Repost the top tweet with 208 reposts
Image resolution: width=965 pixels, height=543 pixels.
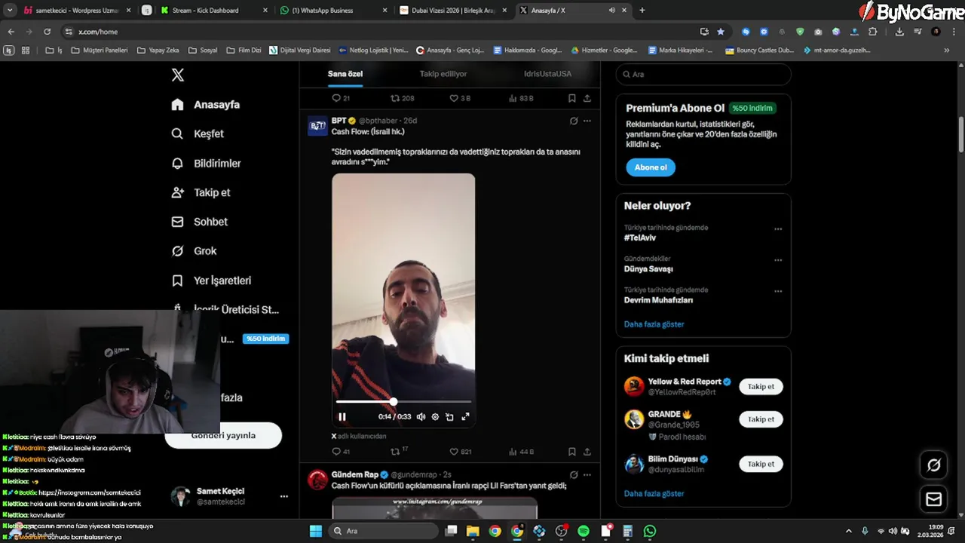(402, 98)
